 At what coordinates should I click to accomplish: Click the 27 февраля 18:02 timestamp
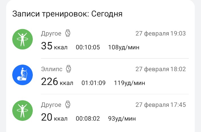161,69
